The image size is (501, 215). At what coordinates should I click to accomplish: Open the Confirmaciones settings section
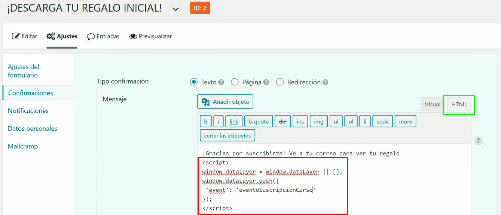[30, 93]
